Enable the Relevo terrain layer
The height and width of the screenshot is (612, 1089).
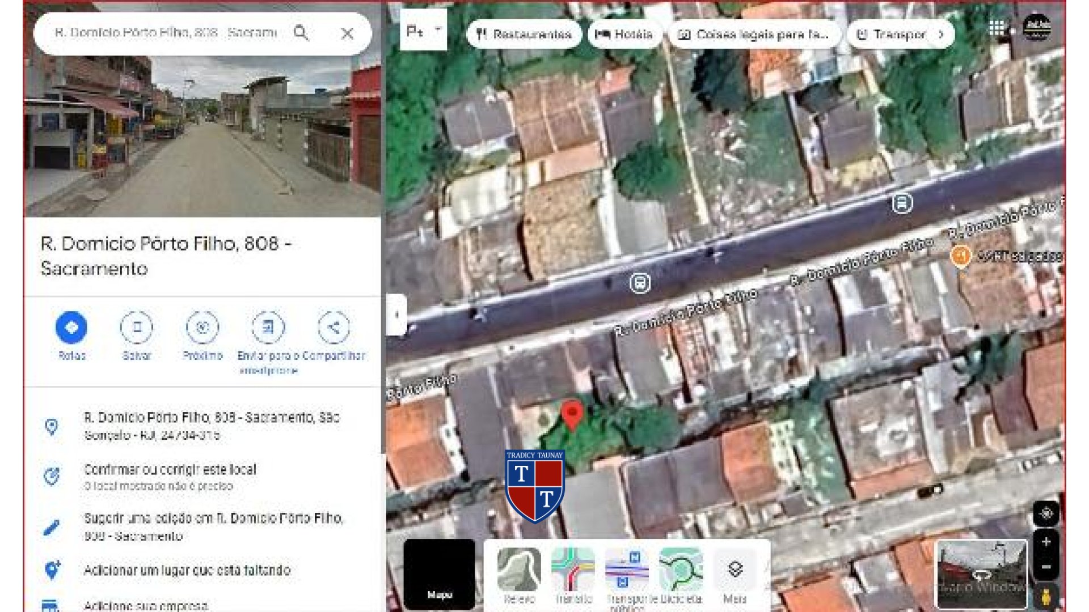[519, 576]
